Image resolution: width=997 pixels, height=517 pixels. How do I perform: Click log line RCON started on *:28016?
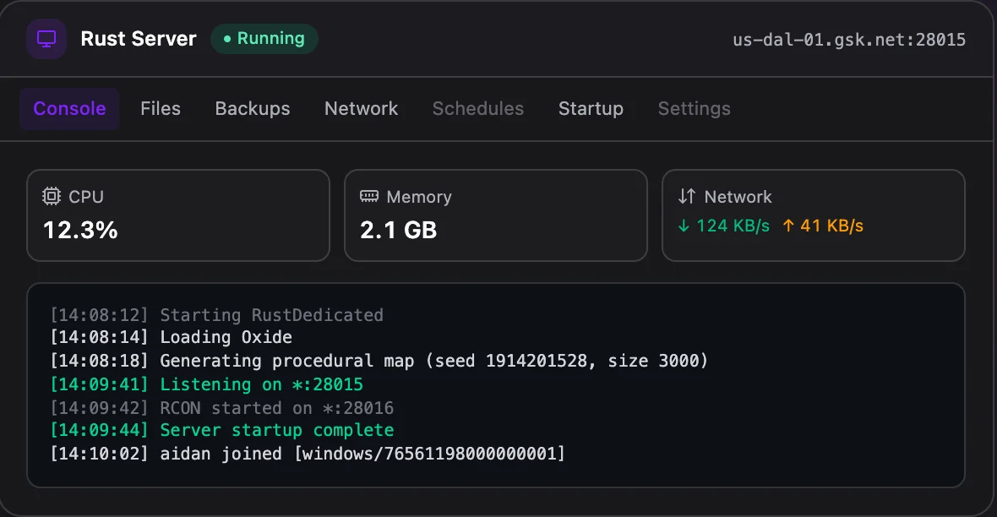point(222,408)
